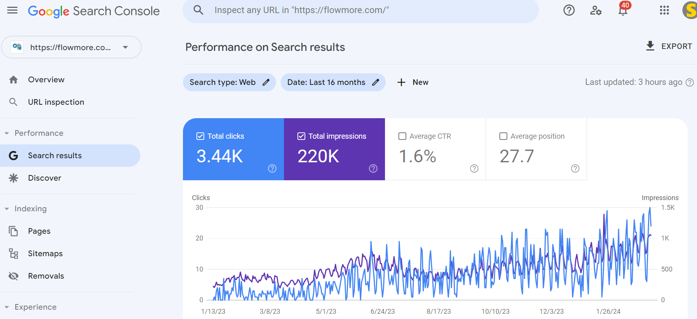The width and height of the screenshot is (697, 319).
Task: Show help tooltip for Total impressions
Action: (x=373, y=169)
